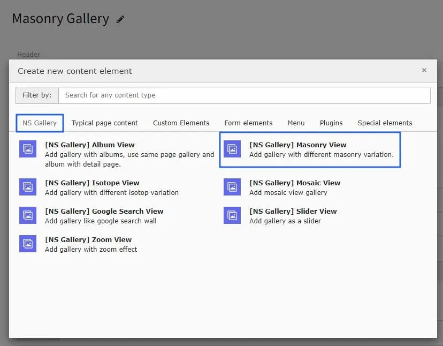
Task: Choose [NS Gallery] Slider View title
Action: pyautogui.click(x=293, y=212)
